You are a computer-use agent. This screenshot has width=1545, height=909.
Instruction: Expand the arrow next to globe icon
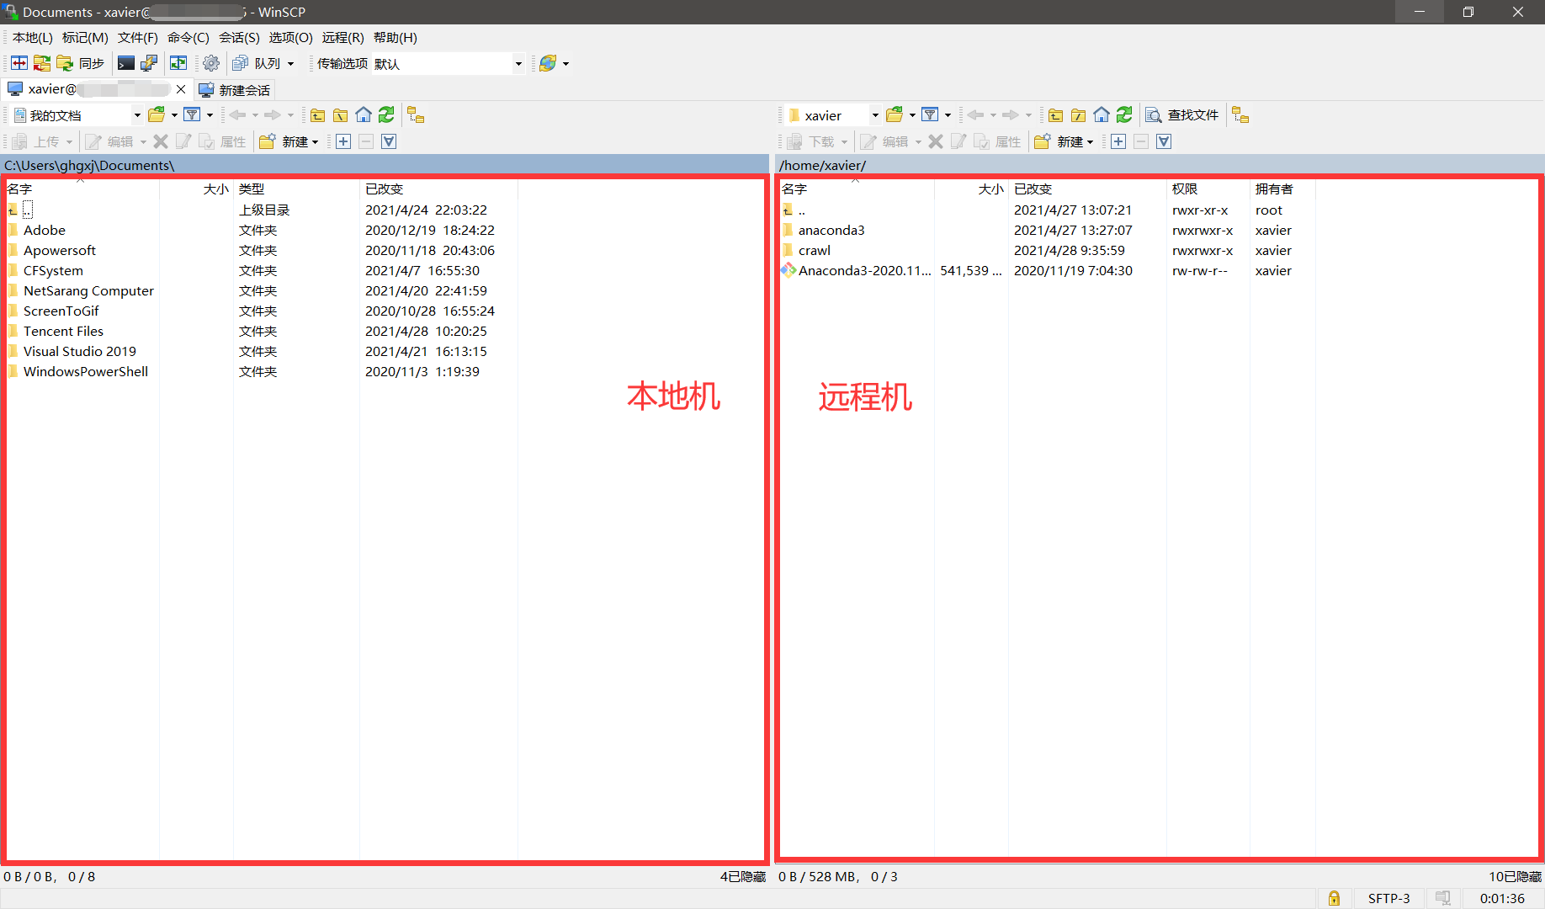pyautogui.click(x=565, y=63)
